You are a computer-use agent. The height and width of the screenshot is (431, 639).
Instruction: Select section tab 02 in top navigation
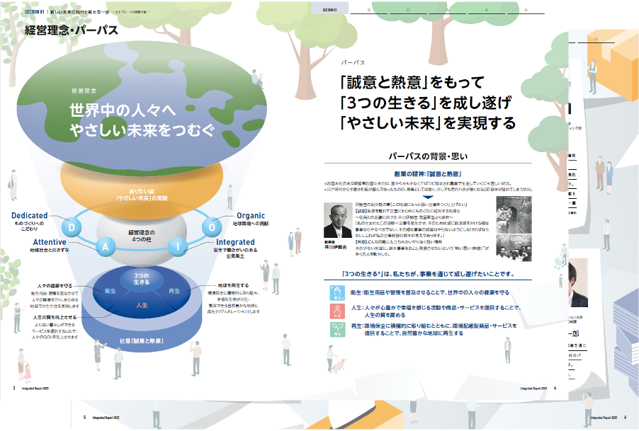[x=368, y=11]
